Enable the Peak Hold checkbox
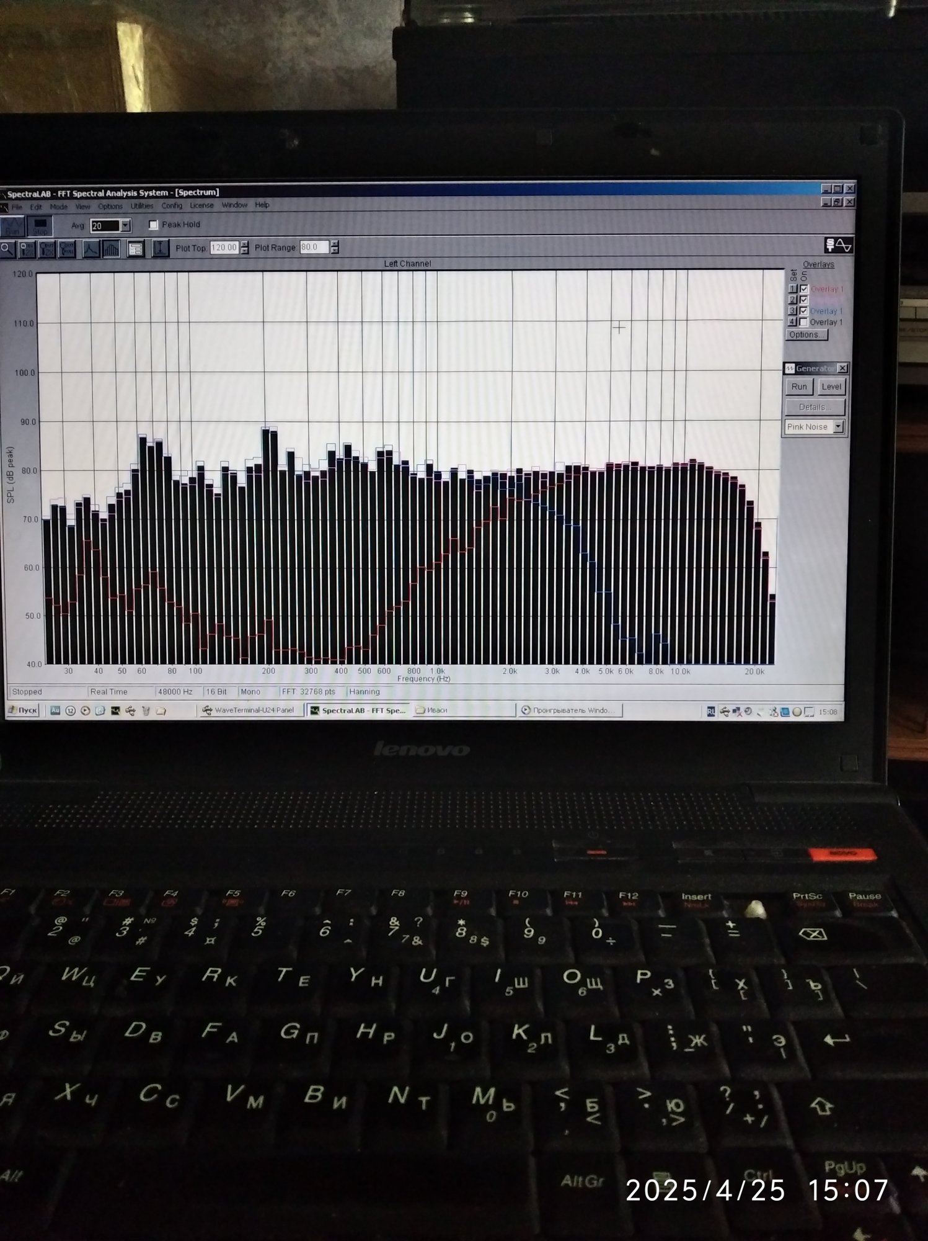The height and width of the screenshot is (1241, 928). [153, 225]
